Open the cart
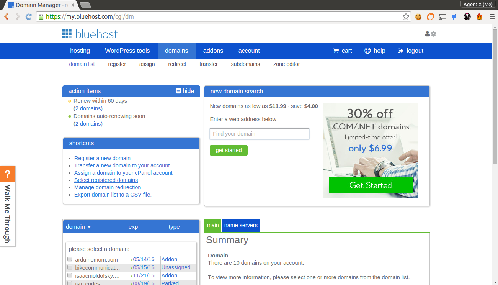 tap(342, 51)
